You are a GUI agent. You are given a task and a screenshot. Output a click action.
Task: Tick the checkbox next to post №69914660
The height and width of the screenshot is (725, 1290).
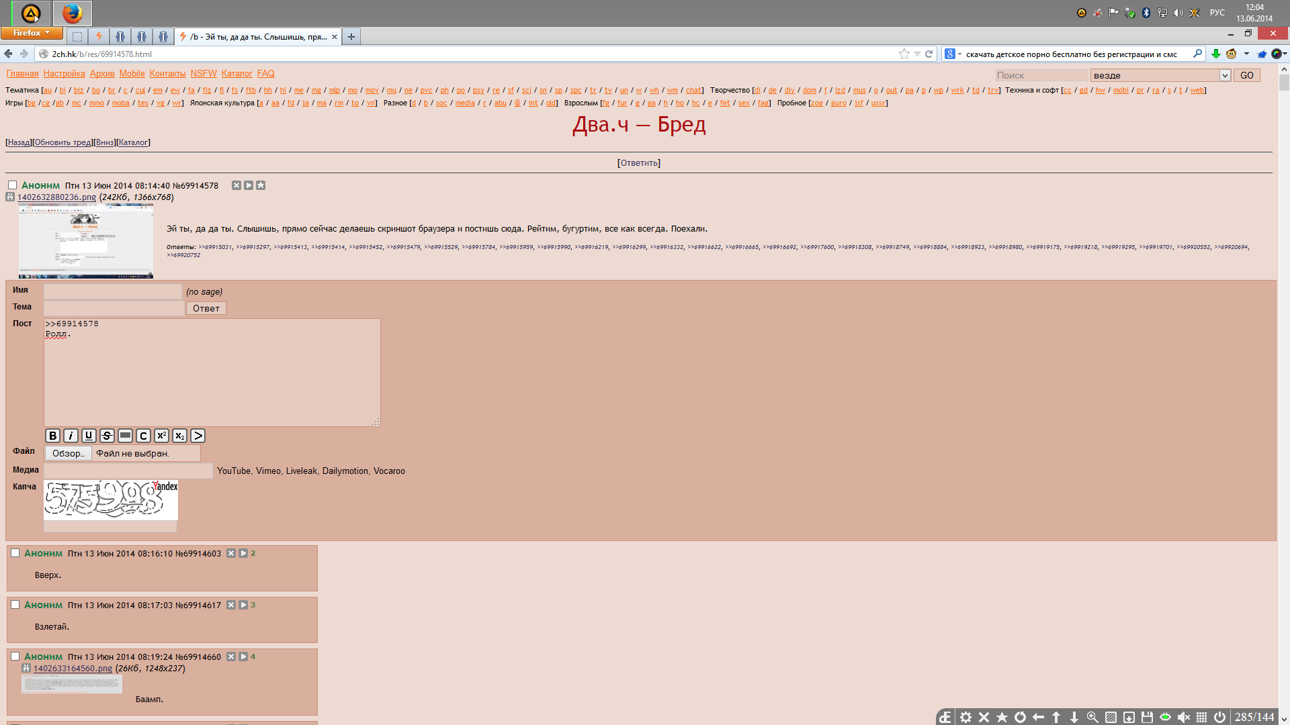(15, 657)
